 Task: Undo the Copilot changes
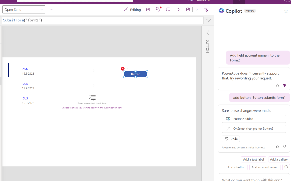pyautogui.click(x=231, y=139)
